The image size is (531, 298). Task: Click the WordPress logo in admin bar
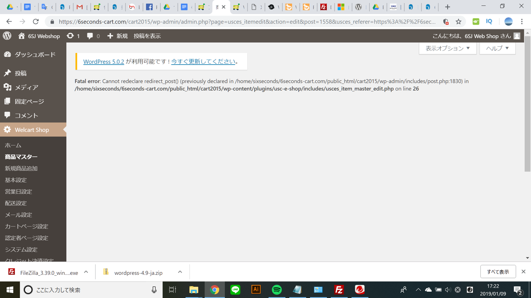[7, 36]
